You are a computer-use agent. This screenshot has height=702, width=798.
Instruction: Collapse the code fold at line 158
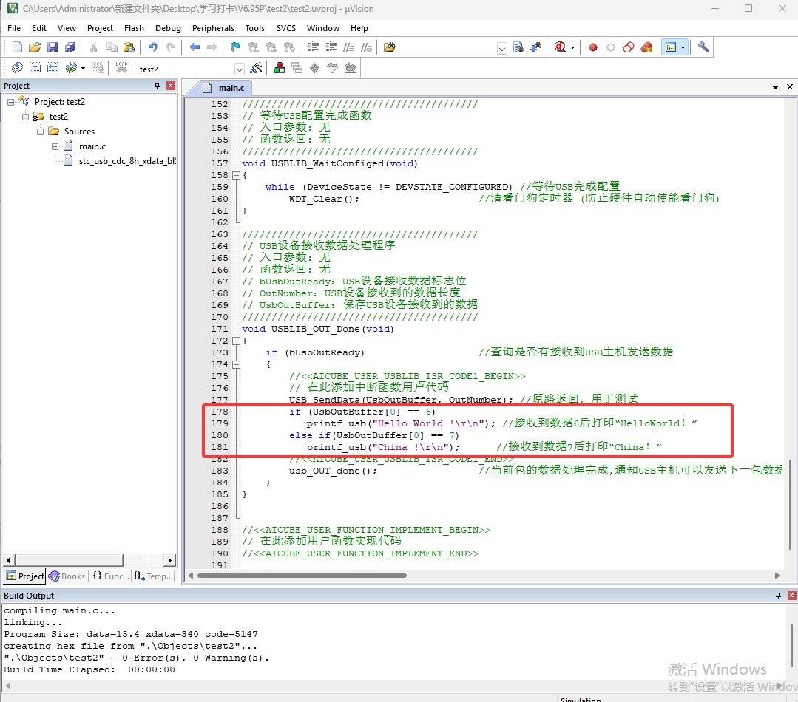click(236, 175)
